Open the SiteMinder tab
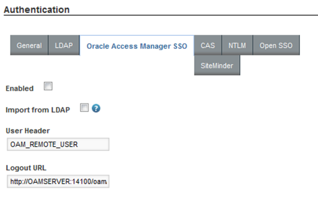 point(217,65)
